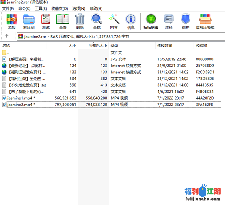Open the 查看 (View) book icon

pos(63,21)
